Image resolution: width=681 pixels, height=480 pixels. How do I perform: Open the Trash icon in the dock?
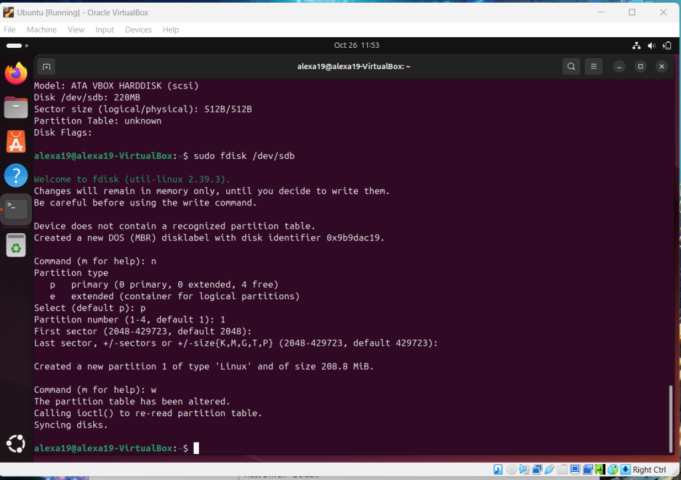16,247
